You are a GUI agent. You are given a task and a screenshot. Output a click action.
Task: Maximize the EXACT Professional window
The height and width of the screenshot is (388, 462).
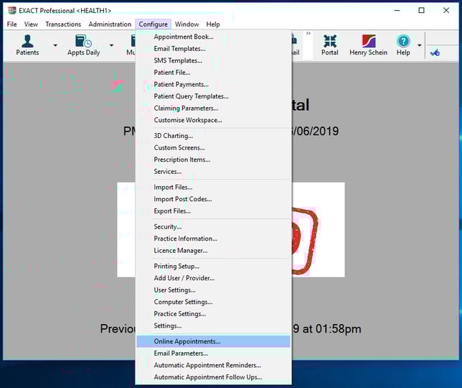[x=422, y=10]
